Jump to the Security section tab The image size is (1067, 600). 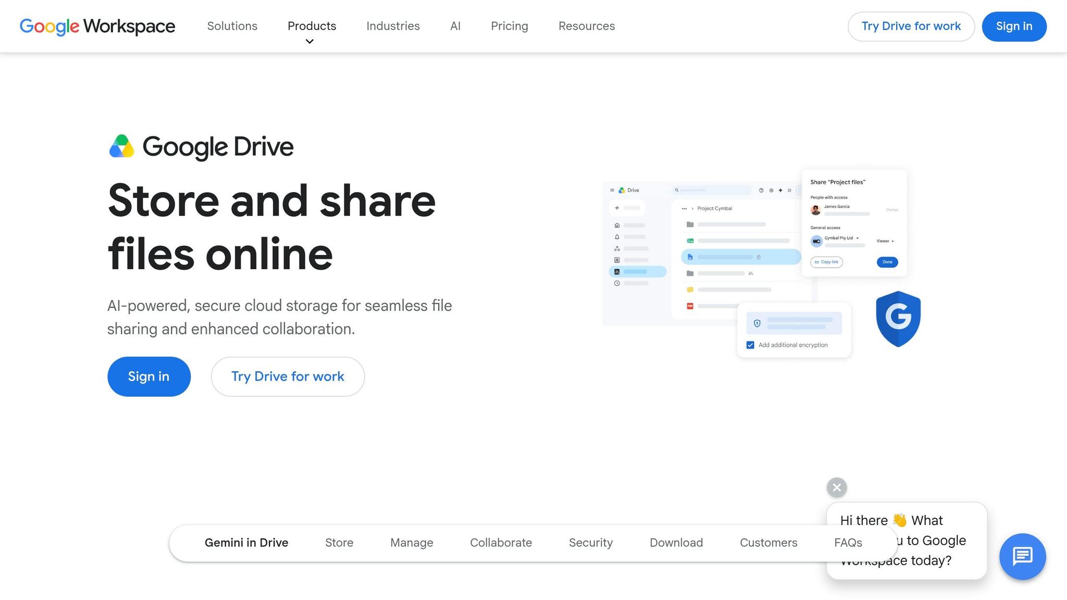591,543
